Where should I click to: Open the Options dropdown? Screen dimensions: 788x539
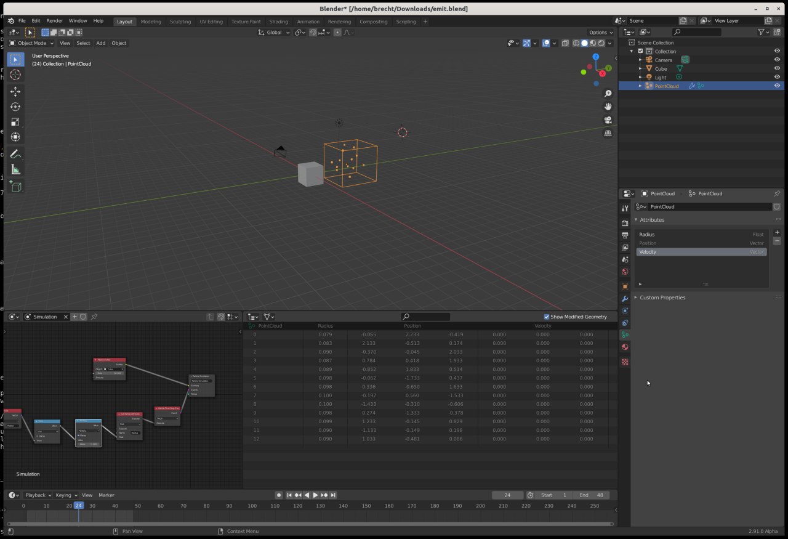point(601,32)
